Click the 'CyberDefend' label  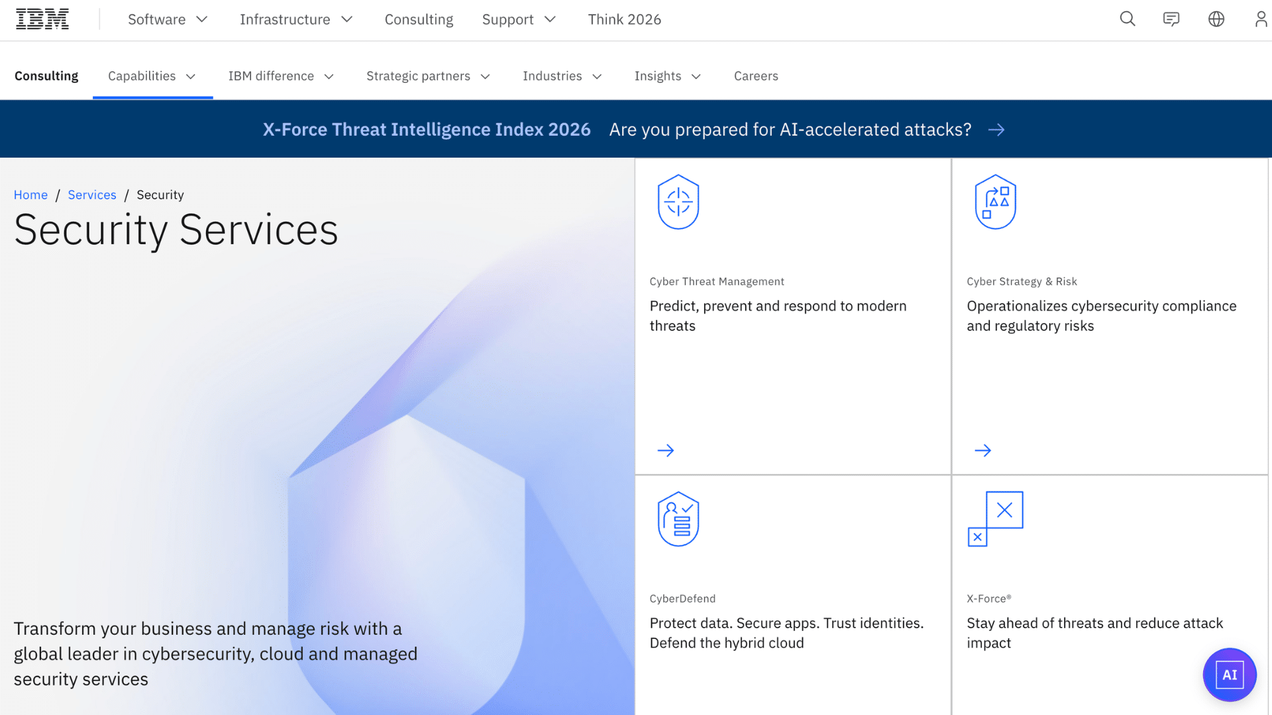[x=682, y=598]
